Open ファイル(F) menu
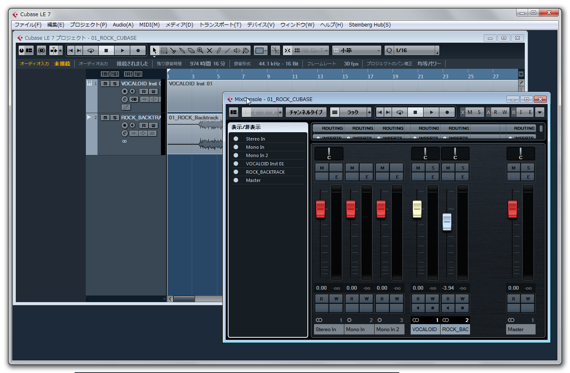Image resolution: width=570 pixels, height=373 pixels. (x=28, y=25)
